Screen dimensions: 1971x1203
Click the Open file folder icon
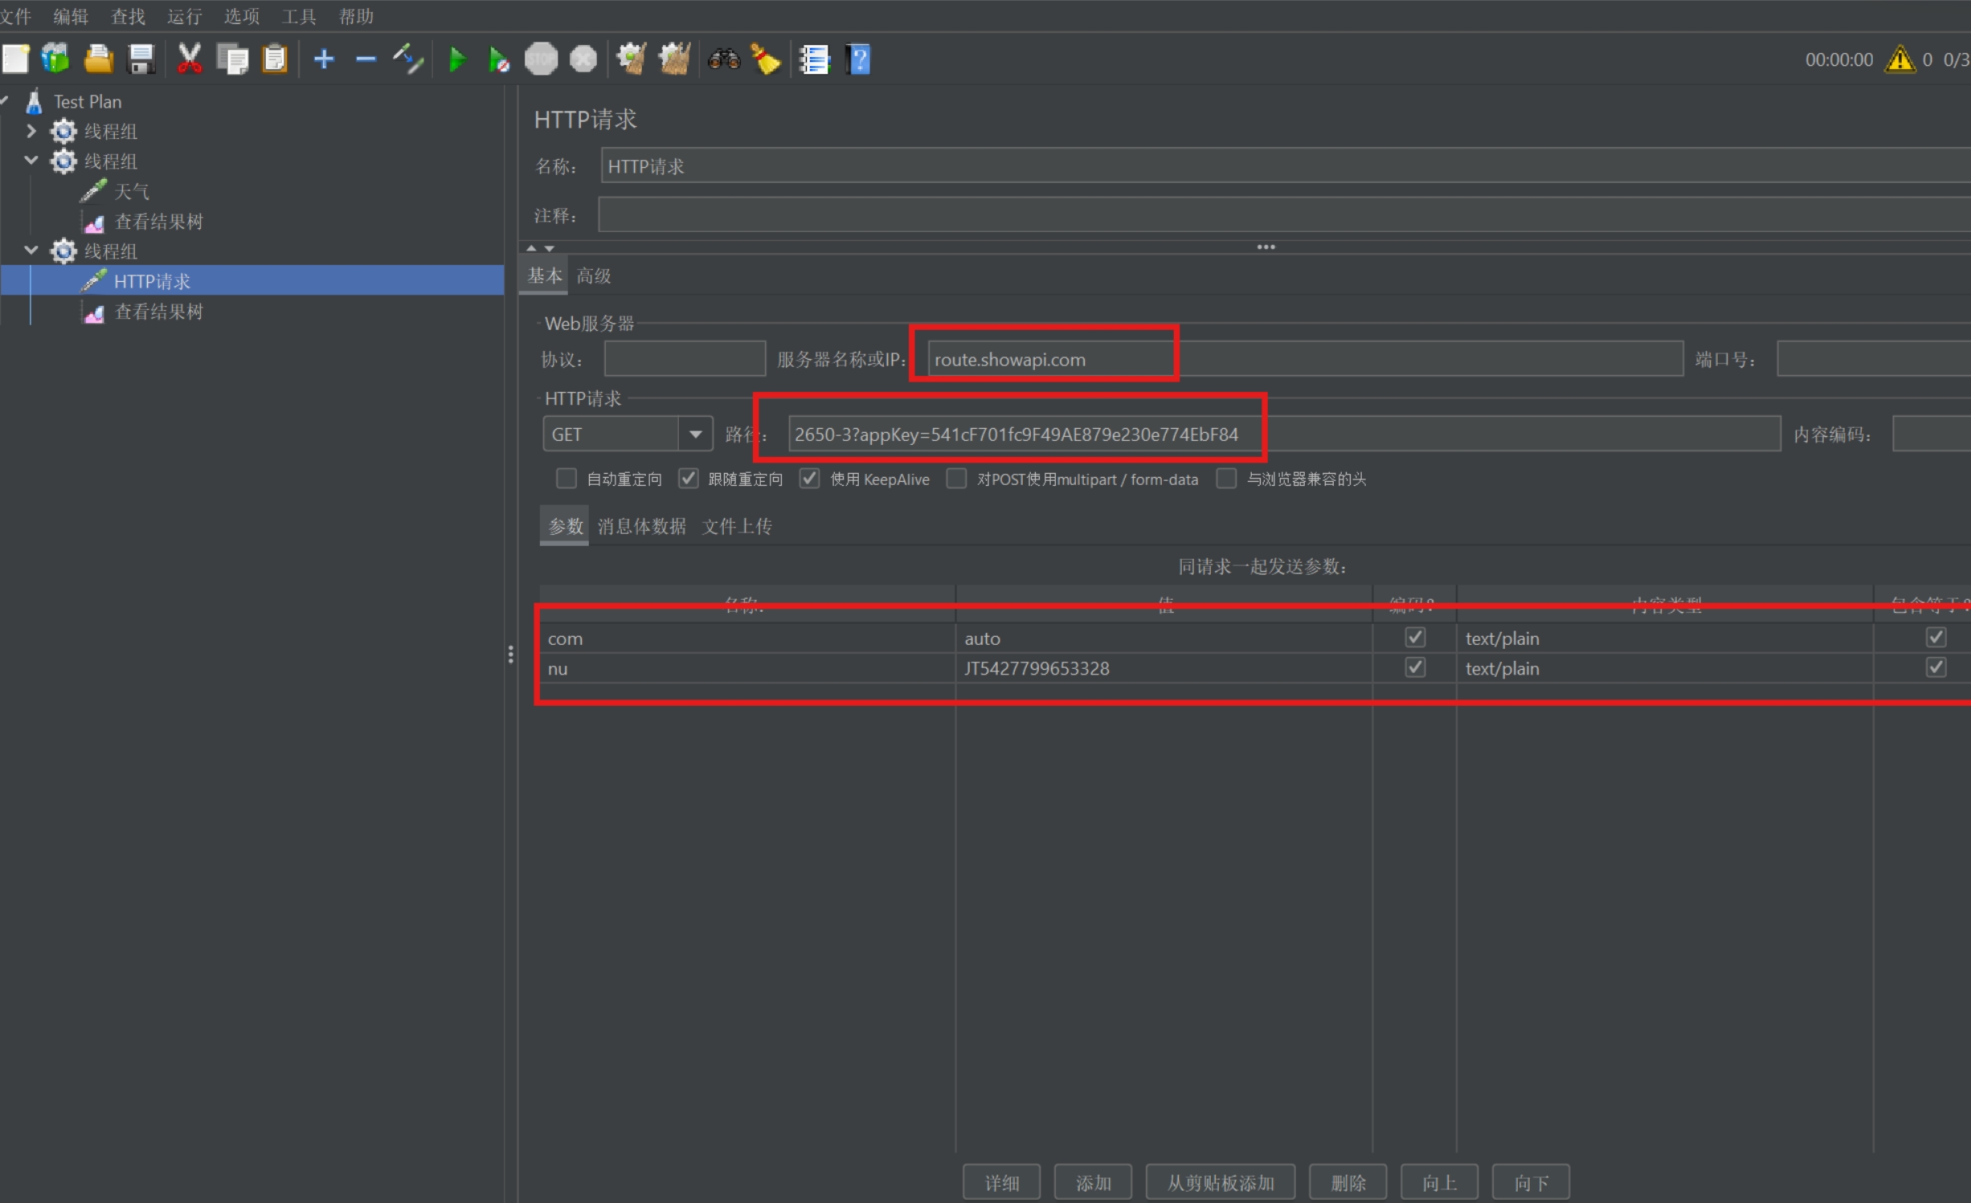click(98, 59)
